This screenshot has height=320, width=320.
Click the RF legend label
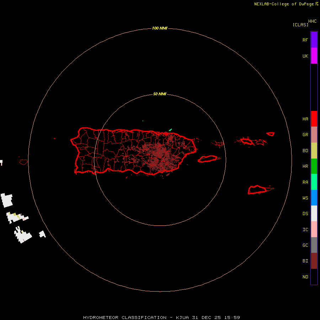305,40
